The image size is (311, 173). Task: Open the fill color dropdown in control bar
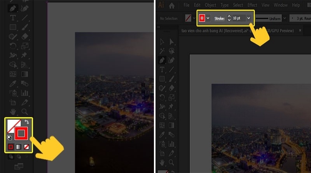pos(194,18)
